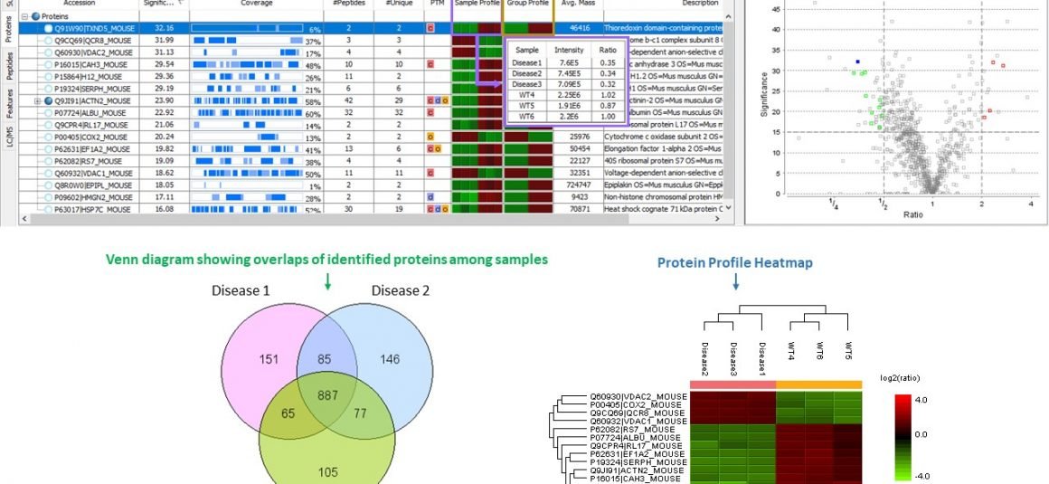Click the circle icon beside Q9CPR4|RL17_MOUSE

[x=48, y=125]
